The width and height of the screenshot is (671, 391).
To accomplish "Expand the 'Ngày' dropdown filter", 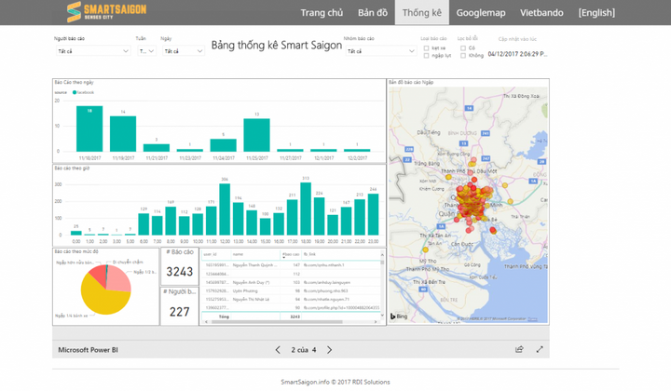I will [181, 51].
